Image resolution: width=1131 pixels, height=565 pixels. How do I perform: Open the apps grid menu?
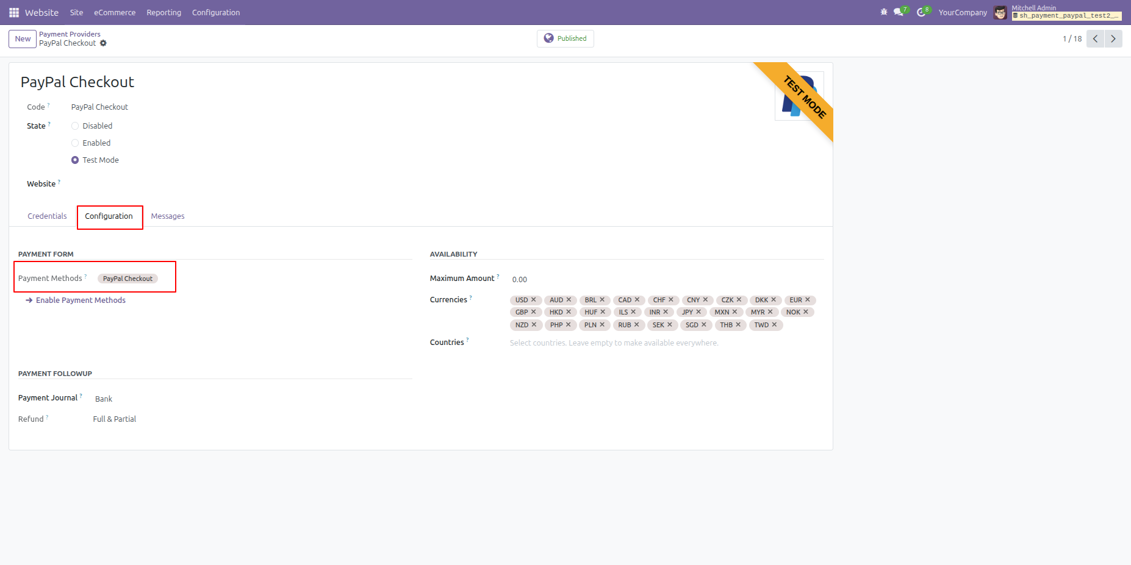pos(14,12)
